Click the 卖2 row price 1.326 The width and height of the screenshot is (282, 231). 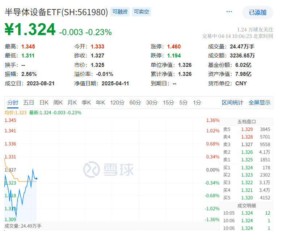click(x=247, y=152)
